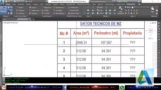This screenshot has width=161, height=90.
Task: Open the Alignment dropdown
Action: tap(47, 7)
